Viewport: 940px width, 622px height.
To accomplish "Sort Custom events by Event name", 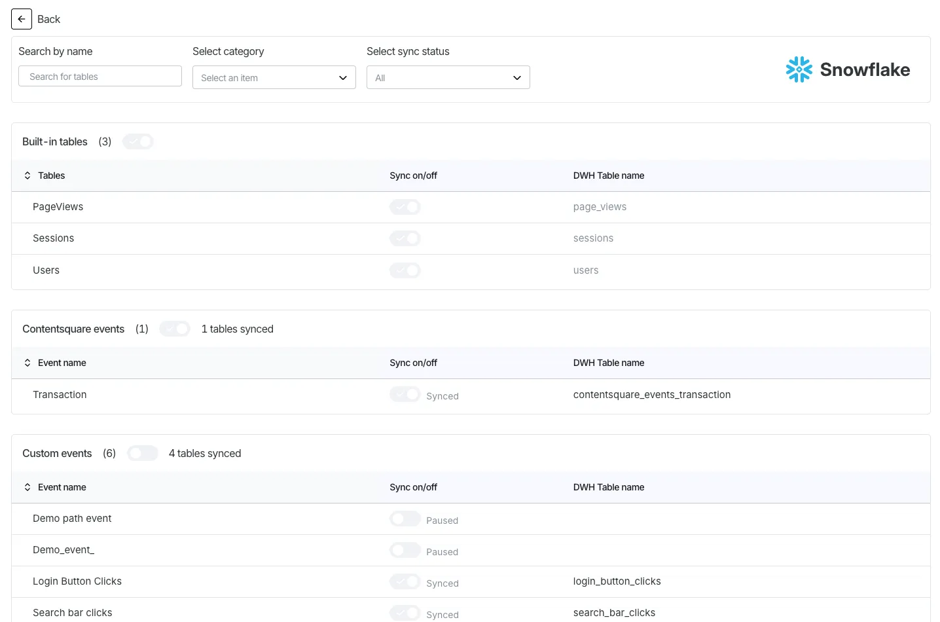I will (x=27, y=487).
